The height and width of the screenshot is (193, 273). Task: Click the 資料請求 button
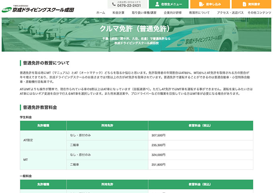tap(251, 4)
